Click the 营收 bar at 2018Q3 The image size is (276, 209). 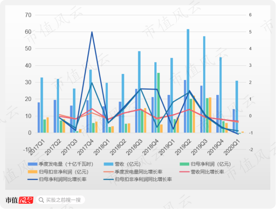139,92
